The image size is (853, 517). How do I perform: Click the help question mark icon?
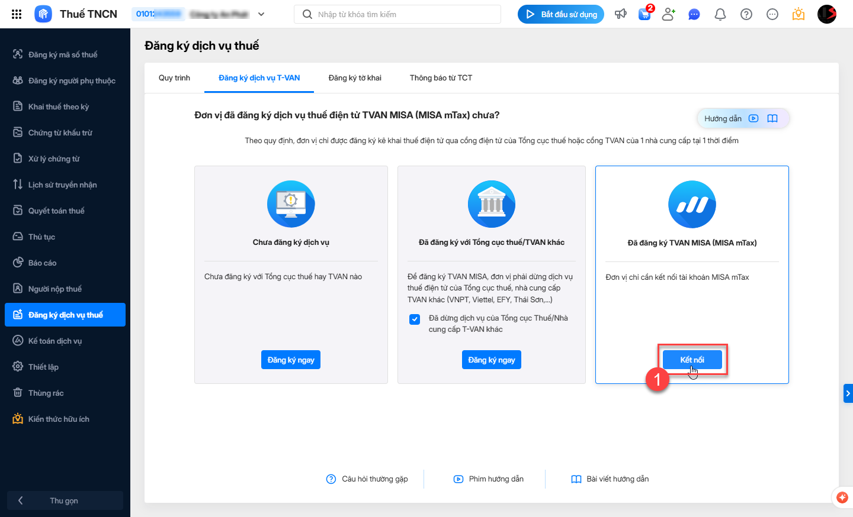tap(746, 14)
